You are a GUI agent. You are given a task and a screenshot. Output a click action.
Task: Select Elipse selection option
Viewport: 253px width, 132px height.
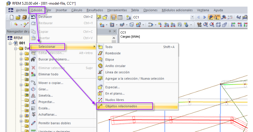(x=137, y=60)
